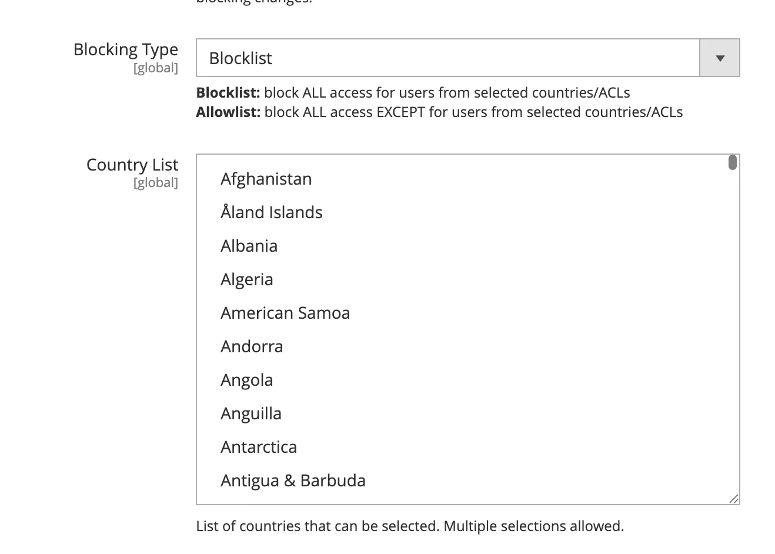Choose Antigua & Barbuda from the list

293,480
